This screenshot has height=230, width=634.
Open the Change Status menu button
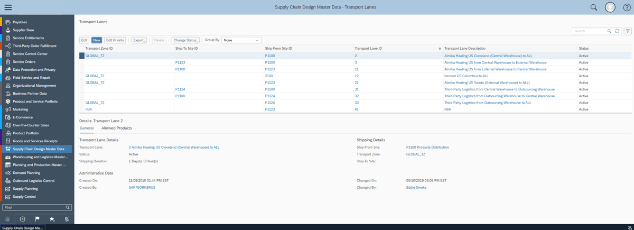tap(185, 40)
